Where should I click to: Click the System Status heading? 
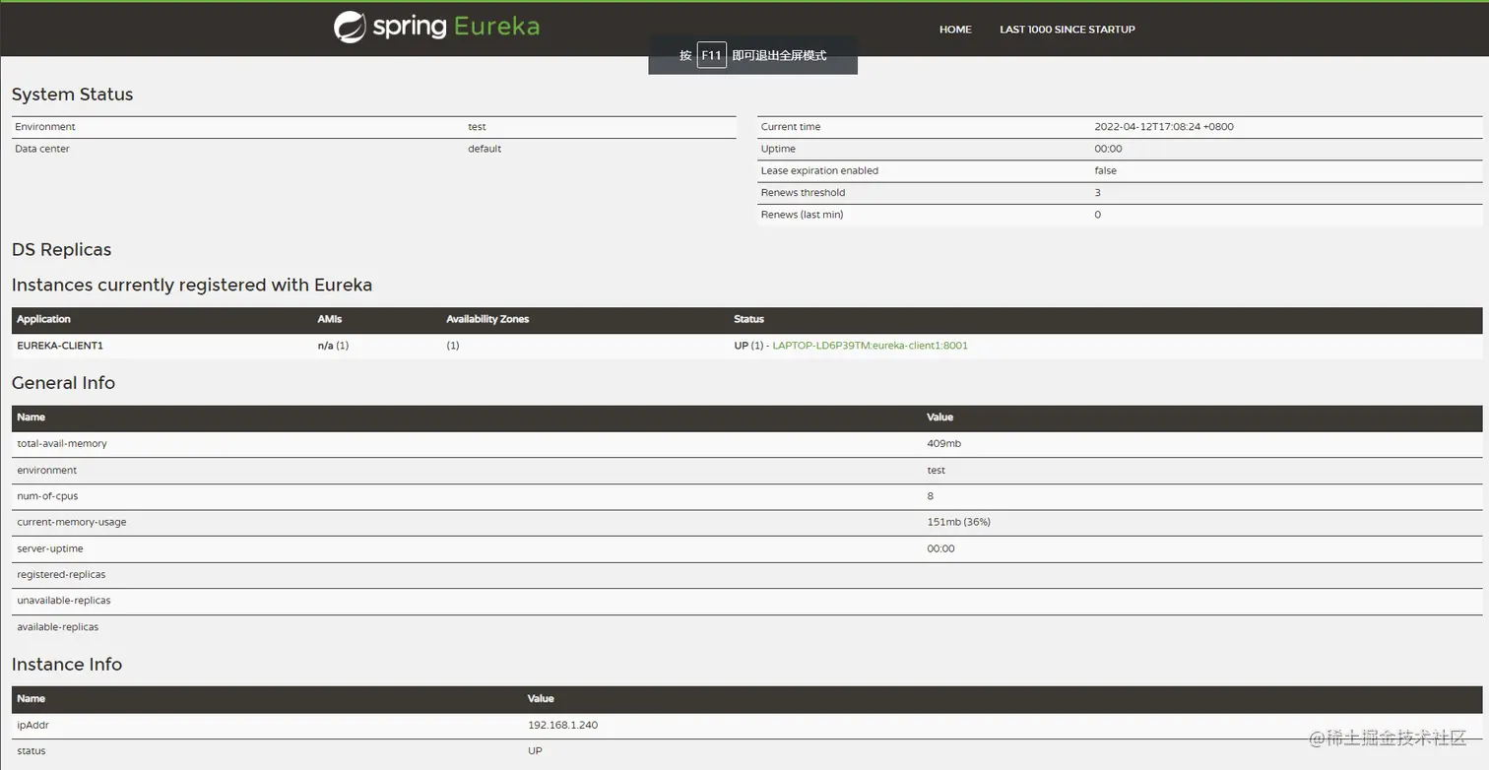pyautogui.click(x=72, y=95)
